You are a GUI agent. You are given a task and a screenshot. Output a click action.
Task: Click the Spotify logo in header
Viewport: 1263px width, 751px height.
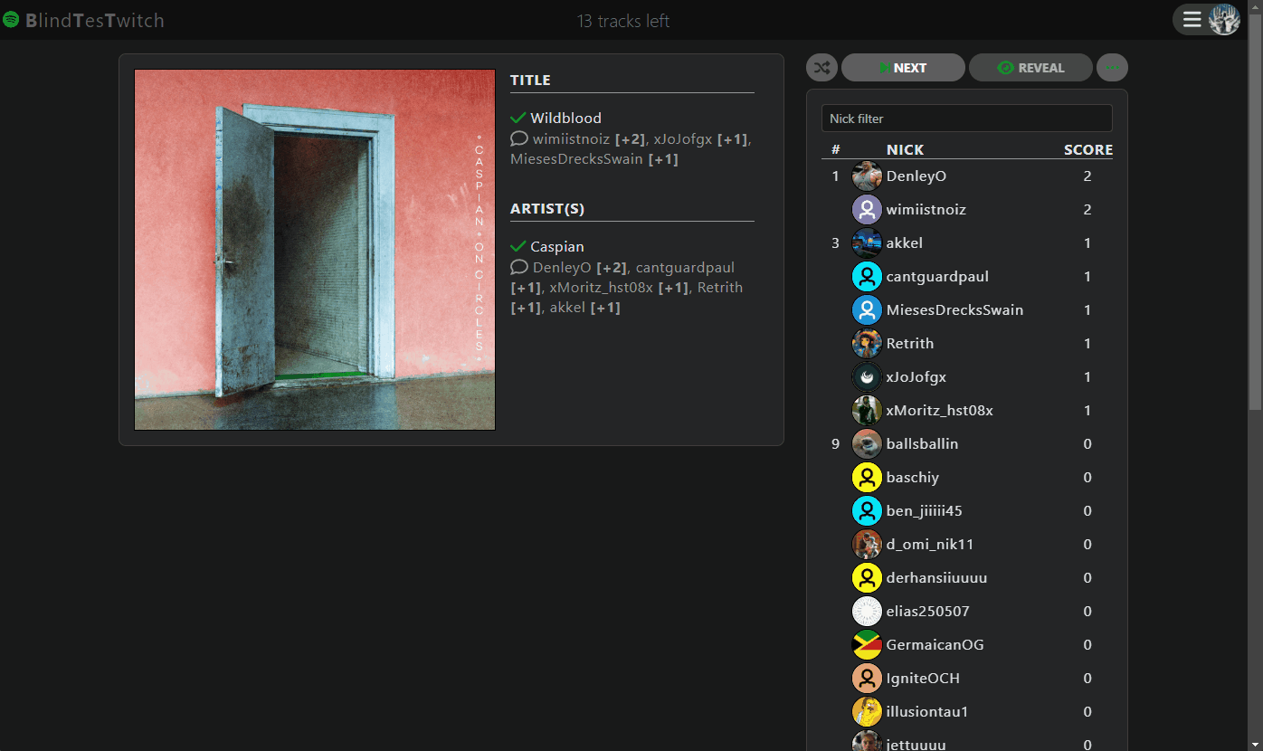point(11,20)
